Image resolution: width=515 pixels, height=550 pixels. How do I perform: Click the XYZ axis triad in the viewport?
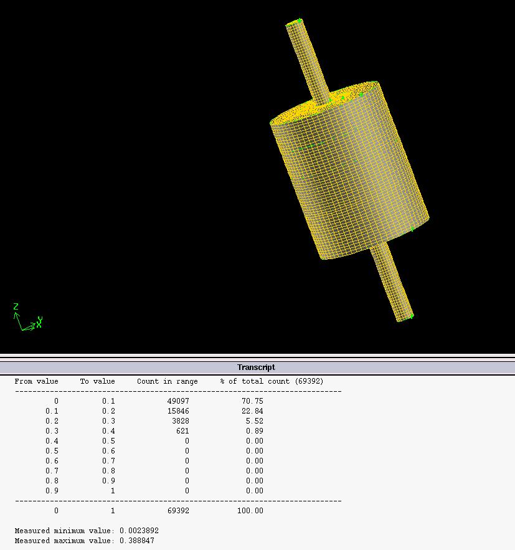[x=26, y=319]
